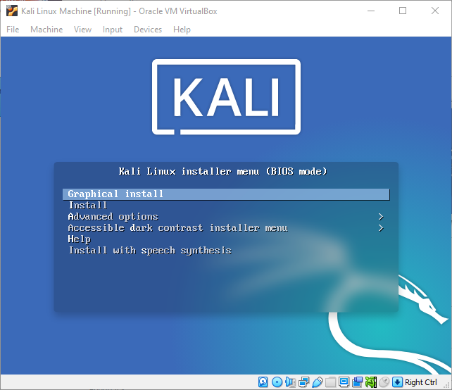Click the mouse integration status icon
Screen dimensions: 452x390
384,382
